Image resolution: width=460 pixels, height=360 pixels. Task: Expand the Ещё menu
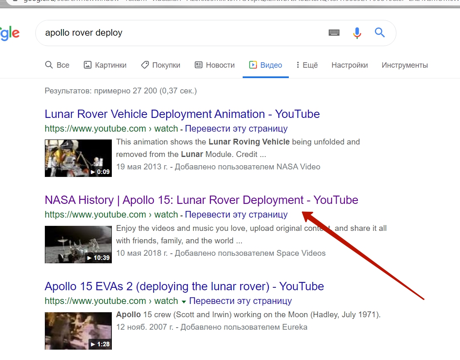(307, 65)
